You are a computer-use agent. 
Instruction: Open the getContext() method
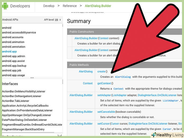[x=104, y=83]
